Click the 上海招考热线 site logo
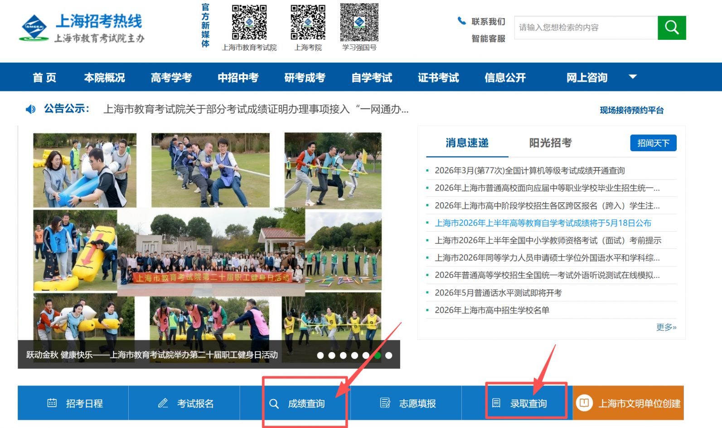Screen dimensions: 722x428 click(x=82, y=28)
